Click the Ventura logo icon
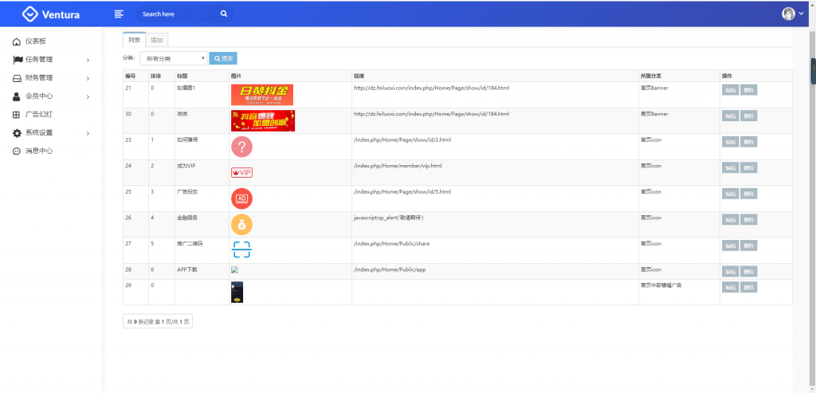This screenshot has height=393, width=816. [29, 14]
